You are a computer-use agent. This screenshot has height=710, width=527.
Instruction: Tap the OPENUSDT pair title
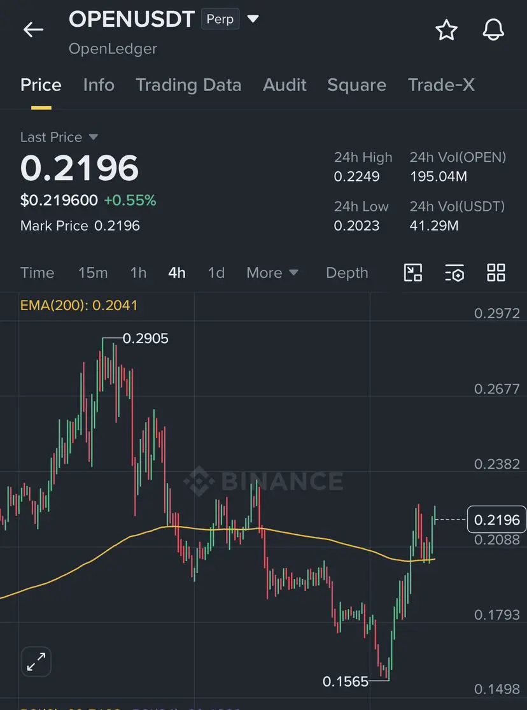coord(132,19)
